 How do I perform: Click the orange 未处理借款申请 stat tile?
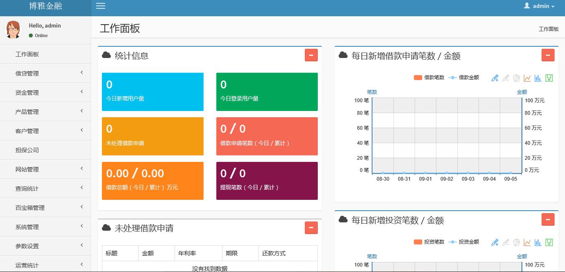[152, 136]
